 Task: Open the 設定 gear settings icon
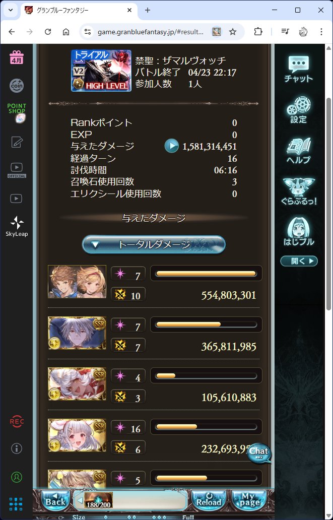299,110
